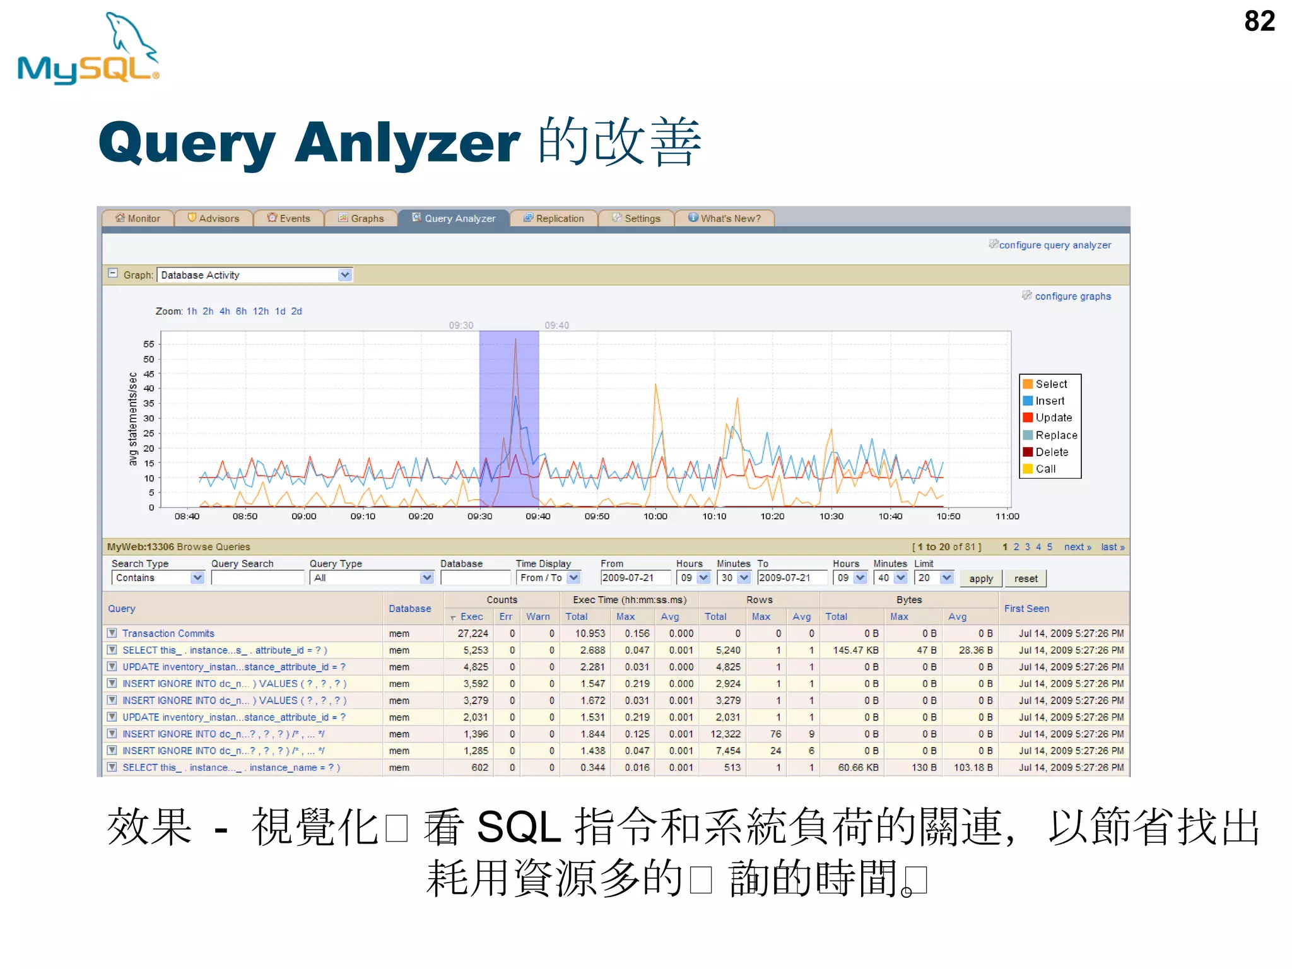
Task: Sort by Rows Total column
Action: [x=715, y=617]
